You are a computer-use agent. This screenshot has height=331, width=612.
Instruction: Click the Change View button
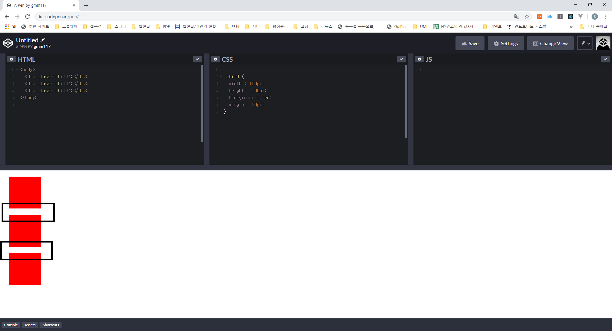550,43
